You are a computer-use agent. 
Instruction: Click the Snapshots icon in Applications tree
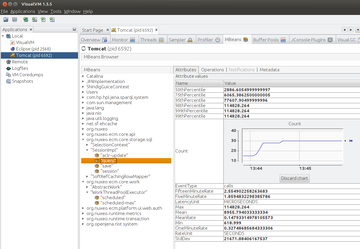[9, 81]
